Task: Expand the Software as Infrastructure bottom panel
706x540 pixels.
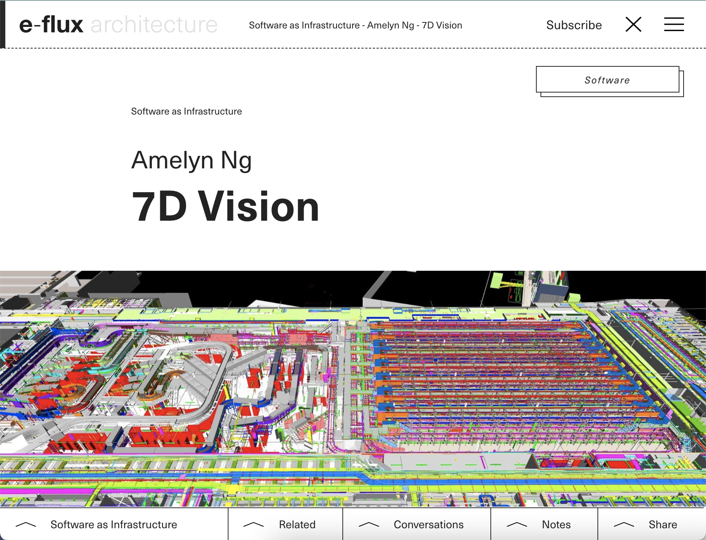Action: 114,524
